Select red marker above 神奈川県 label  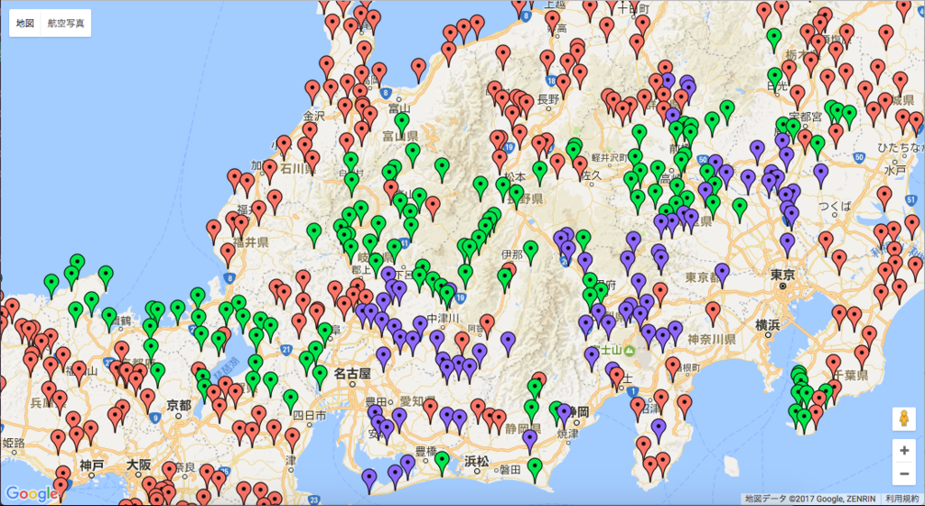point(713,314)
